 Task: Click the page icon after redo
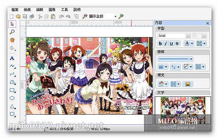76,16
